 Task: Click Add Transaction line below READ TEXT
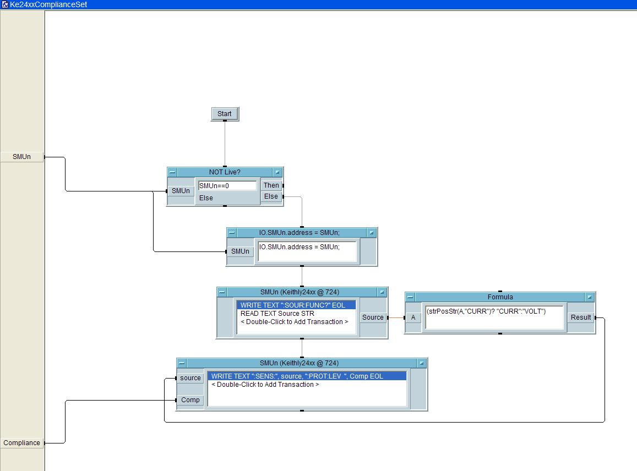(x=294, y=322)
